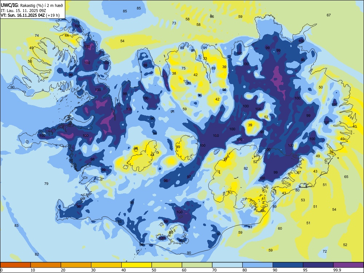Click the map value '66'

click(212, 16)
